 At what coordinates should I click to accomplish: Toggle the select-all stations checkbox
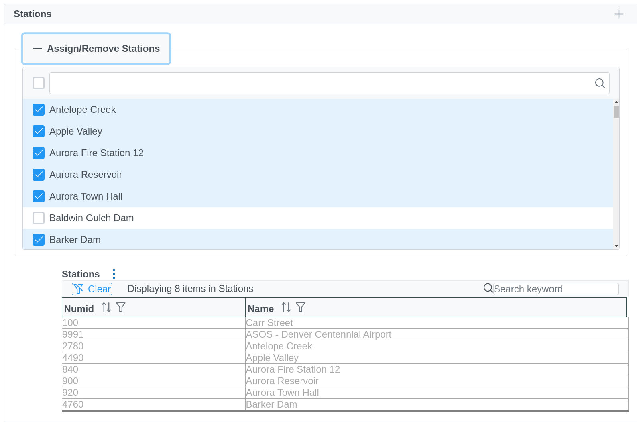[39, 83]
